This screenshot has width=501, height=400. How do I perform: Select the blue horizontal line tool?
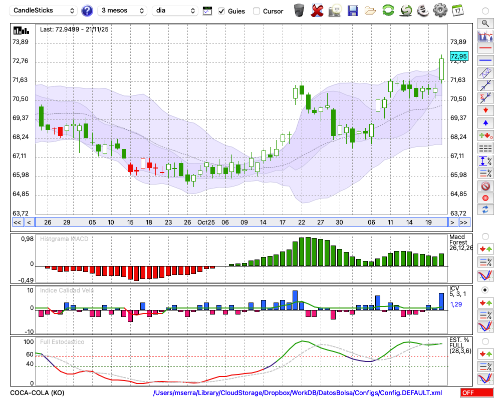click(485, 60)
